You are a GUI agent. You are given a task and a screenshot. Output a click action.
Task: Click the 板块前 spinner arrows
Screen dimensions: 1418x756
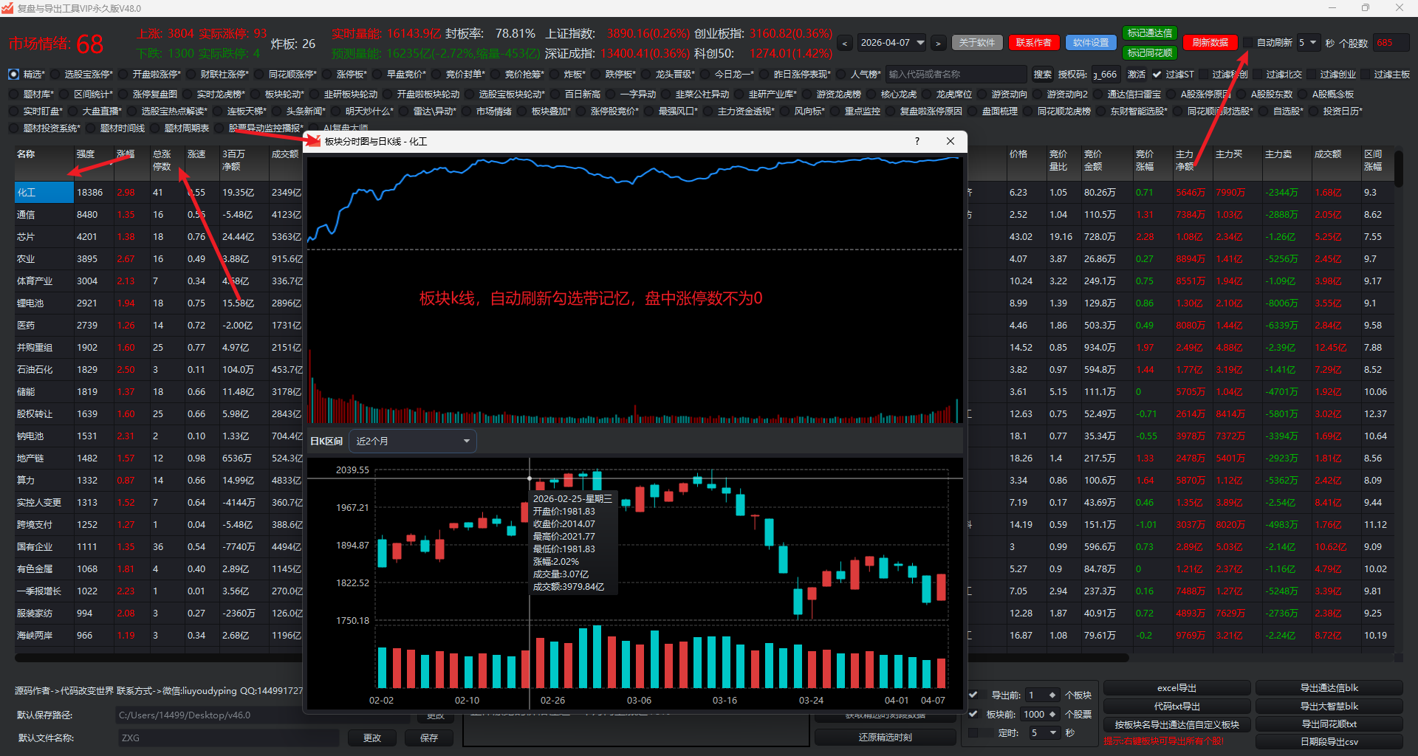pyautogui.click(x=1052, y=714)
